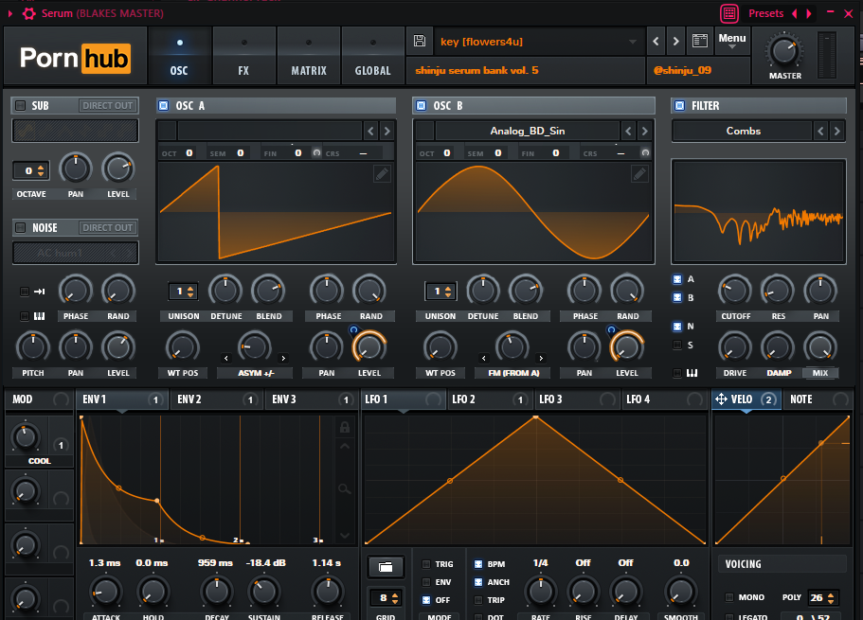The height and width of the screenshot is (620, 863).
Task: Open the preset name dropdown arrow
Action: [633, 42]
